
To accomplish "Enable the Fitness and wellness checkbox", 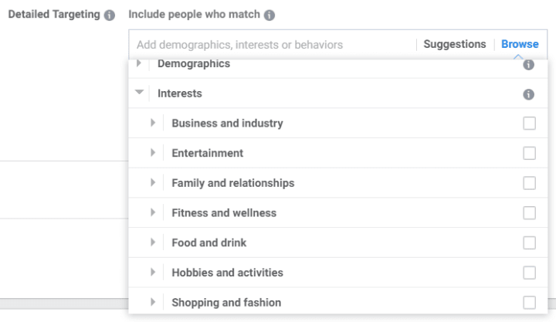I will 529,213.
